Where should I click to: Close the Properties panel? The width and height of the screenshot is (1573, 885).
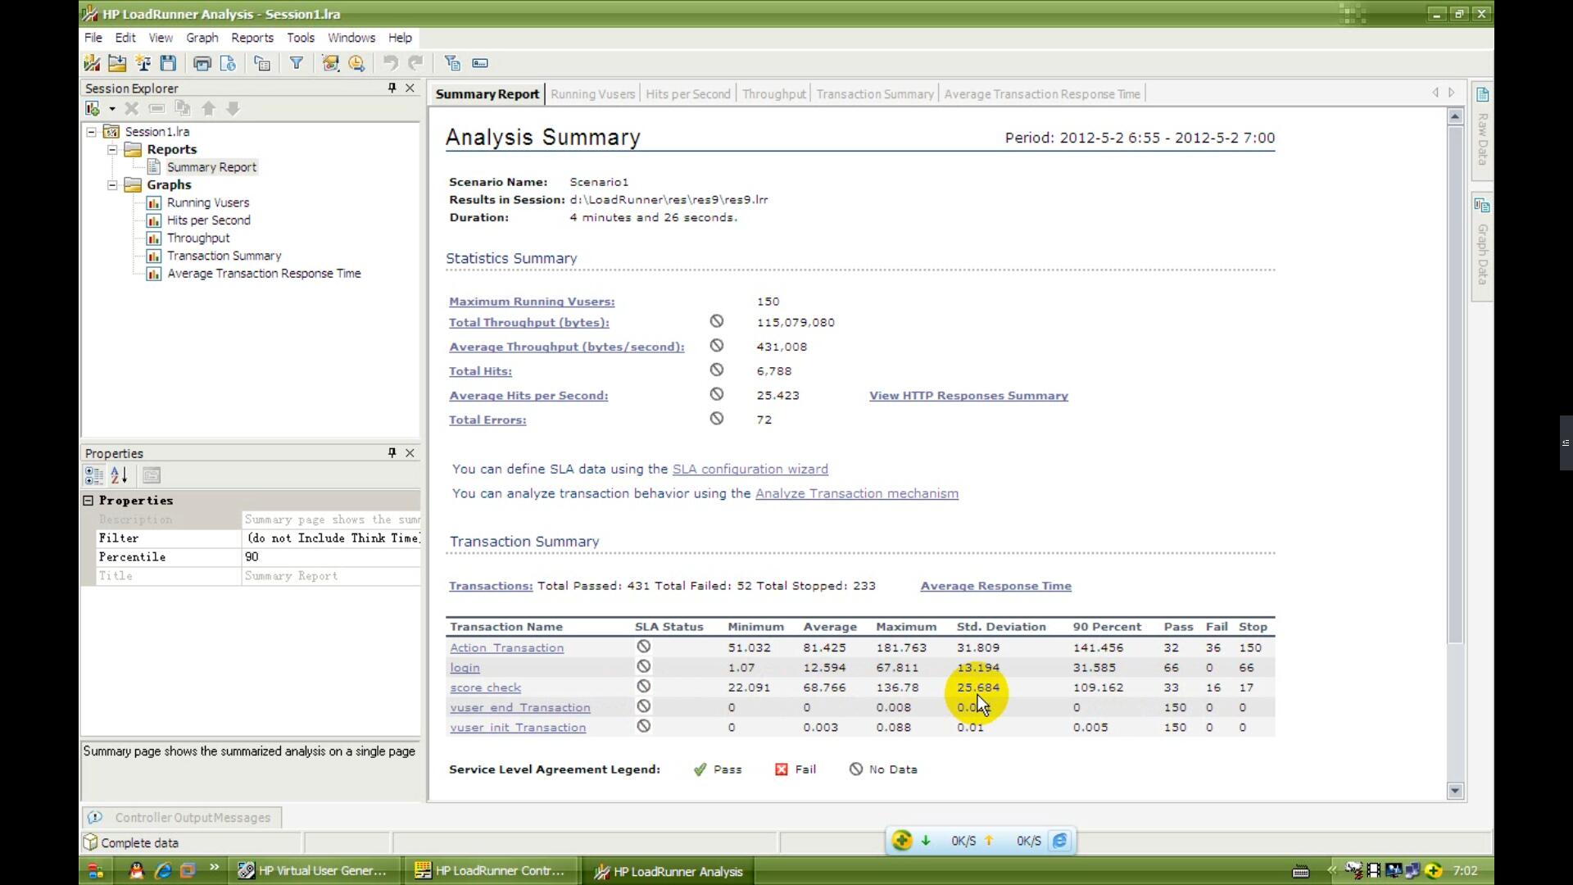coord(410,452)
